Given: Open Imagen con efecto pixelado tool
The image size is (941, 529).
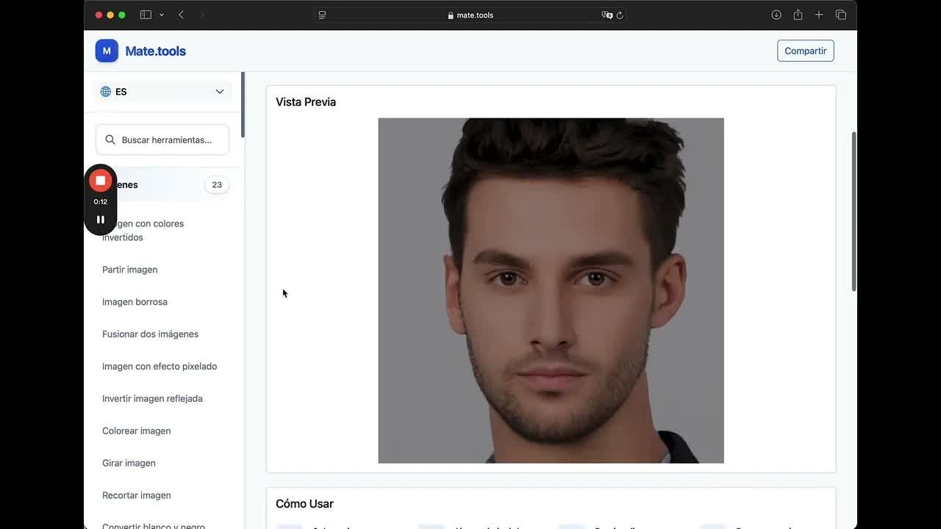Looking at the screenshot, I should click(160, 367).
